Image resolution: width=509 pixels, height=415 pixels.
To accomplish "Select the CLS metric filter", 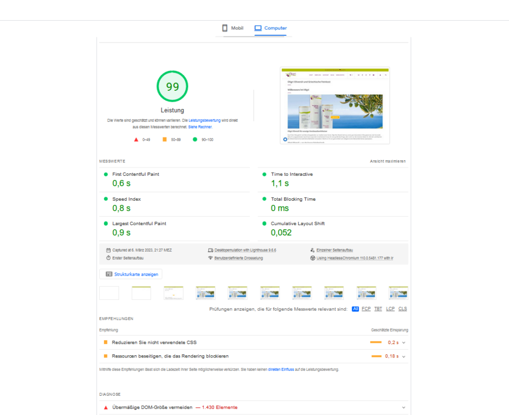I will point(403,309).
